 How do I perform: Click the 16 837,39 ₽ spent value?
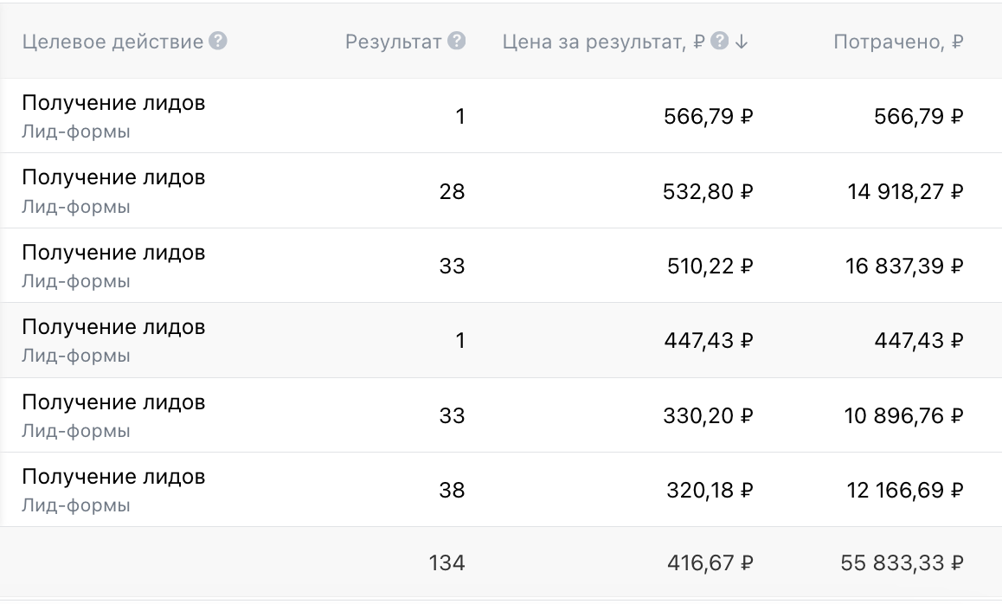[x=904, y=266]
